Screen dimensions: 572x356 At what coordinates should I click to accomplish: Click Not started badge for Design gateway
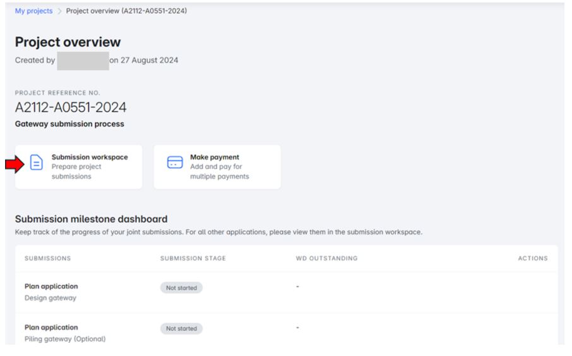(x=181, y=288)
